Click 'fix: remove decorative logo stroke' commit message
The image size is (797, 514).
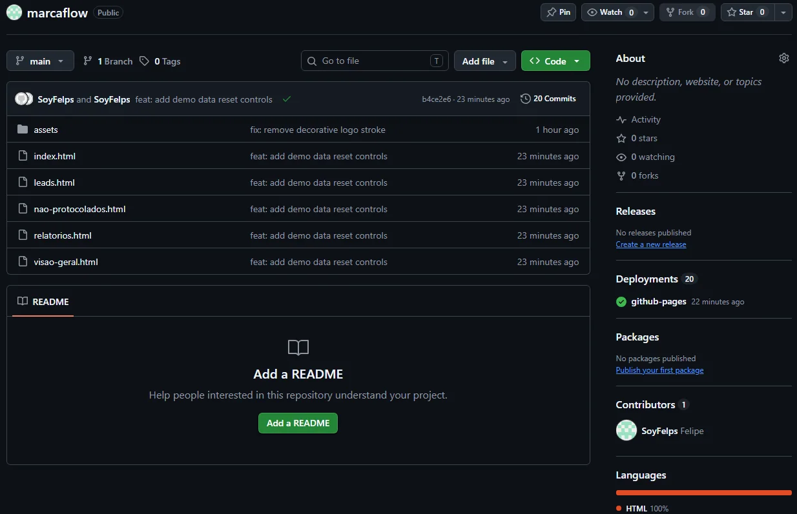click(x=318, y=130)
